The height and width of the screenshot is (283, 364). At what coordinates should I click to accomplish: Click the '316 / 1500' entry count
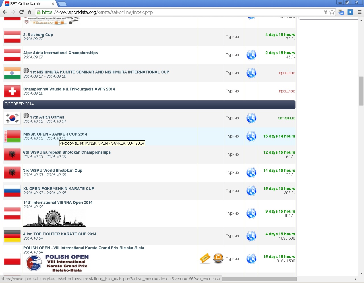click(x=286, y=261)
